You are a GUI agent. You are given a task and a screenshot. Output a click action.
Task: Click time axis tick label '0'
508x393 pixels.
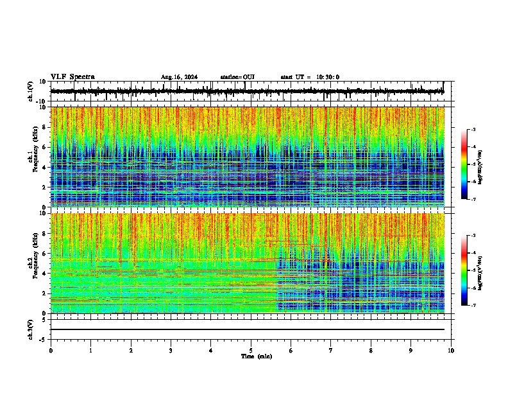(51, 351)
